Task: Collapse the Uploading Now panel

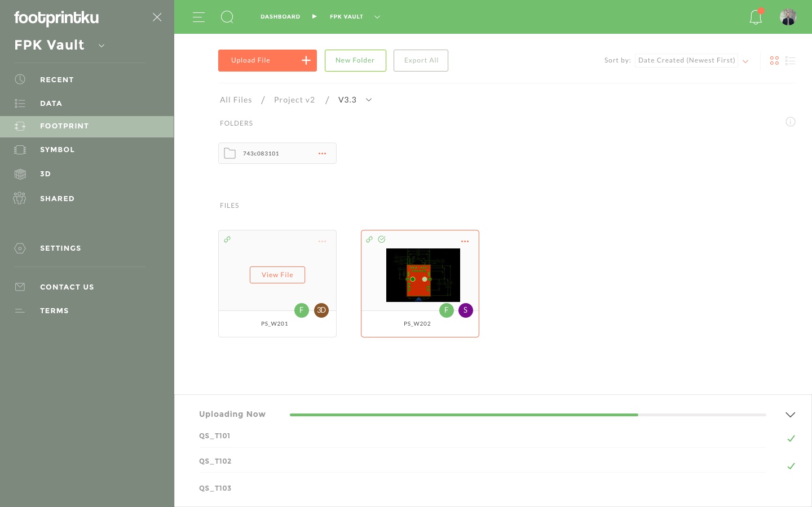Action: 790,415
